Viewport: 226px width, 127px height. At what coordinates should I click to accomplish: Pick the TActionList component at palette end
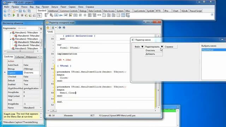[x=128, y=15]
